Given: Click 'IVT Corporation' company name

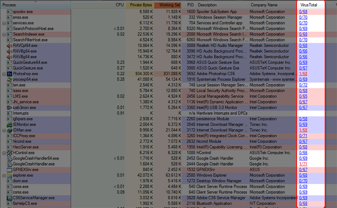Looking at the screenshot, I should coord(262,203).
